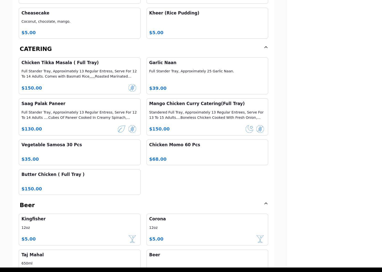Image resolution: width=382 pixels, height=272 pixels.
Task: Click alcohol cocktail icon on Corona
Action: tap(260, 239)
